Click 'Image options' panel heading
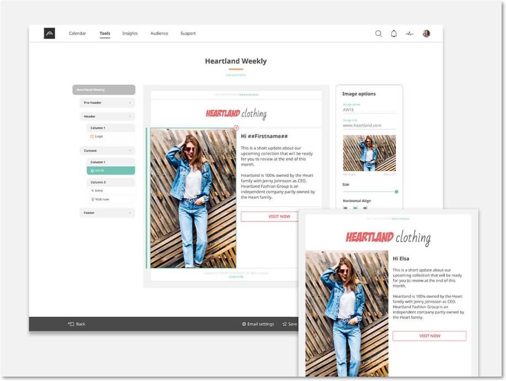 click(359, 94)
